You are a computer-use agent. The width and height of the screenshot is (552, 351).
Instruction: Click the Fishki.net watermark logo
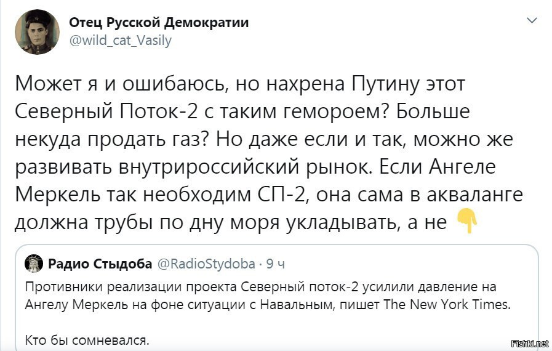coord(529,343)
